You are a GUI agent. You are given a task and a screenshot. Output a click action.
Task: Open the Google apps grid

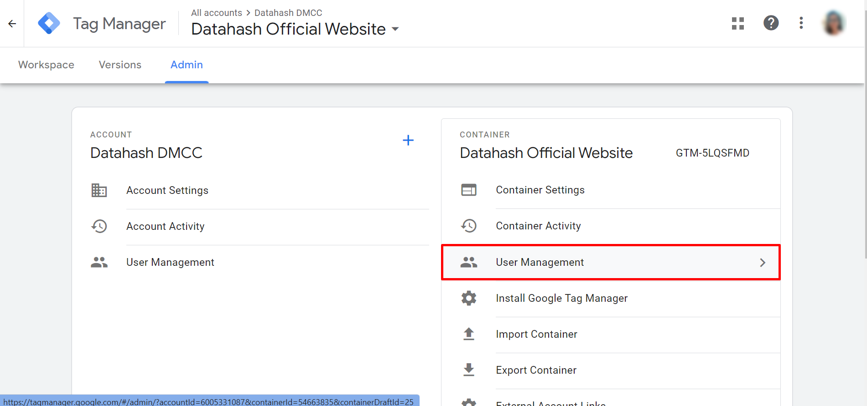(x=738, y=23)
